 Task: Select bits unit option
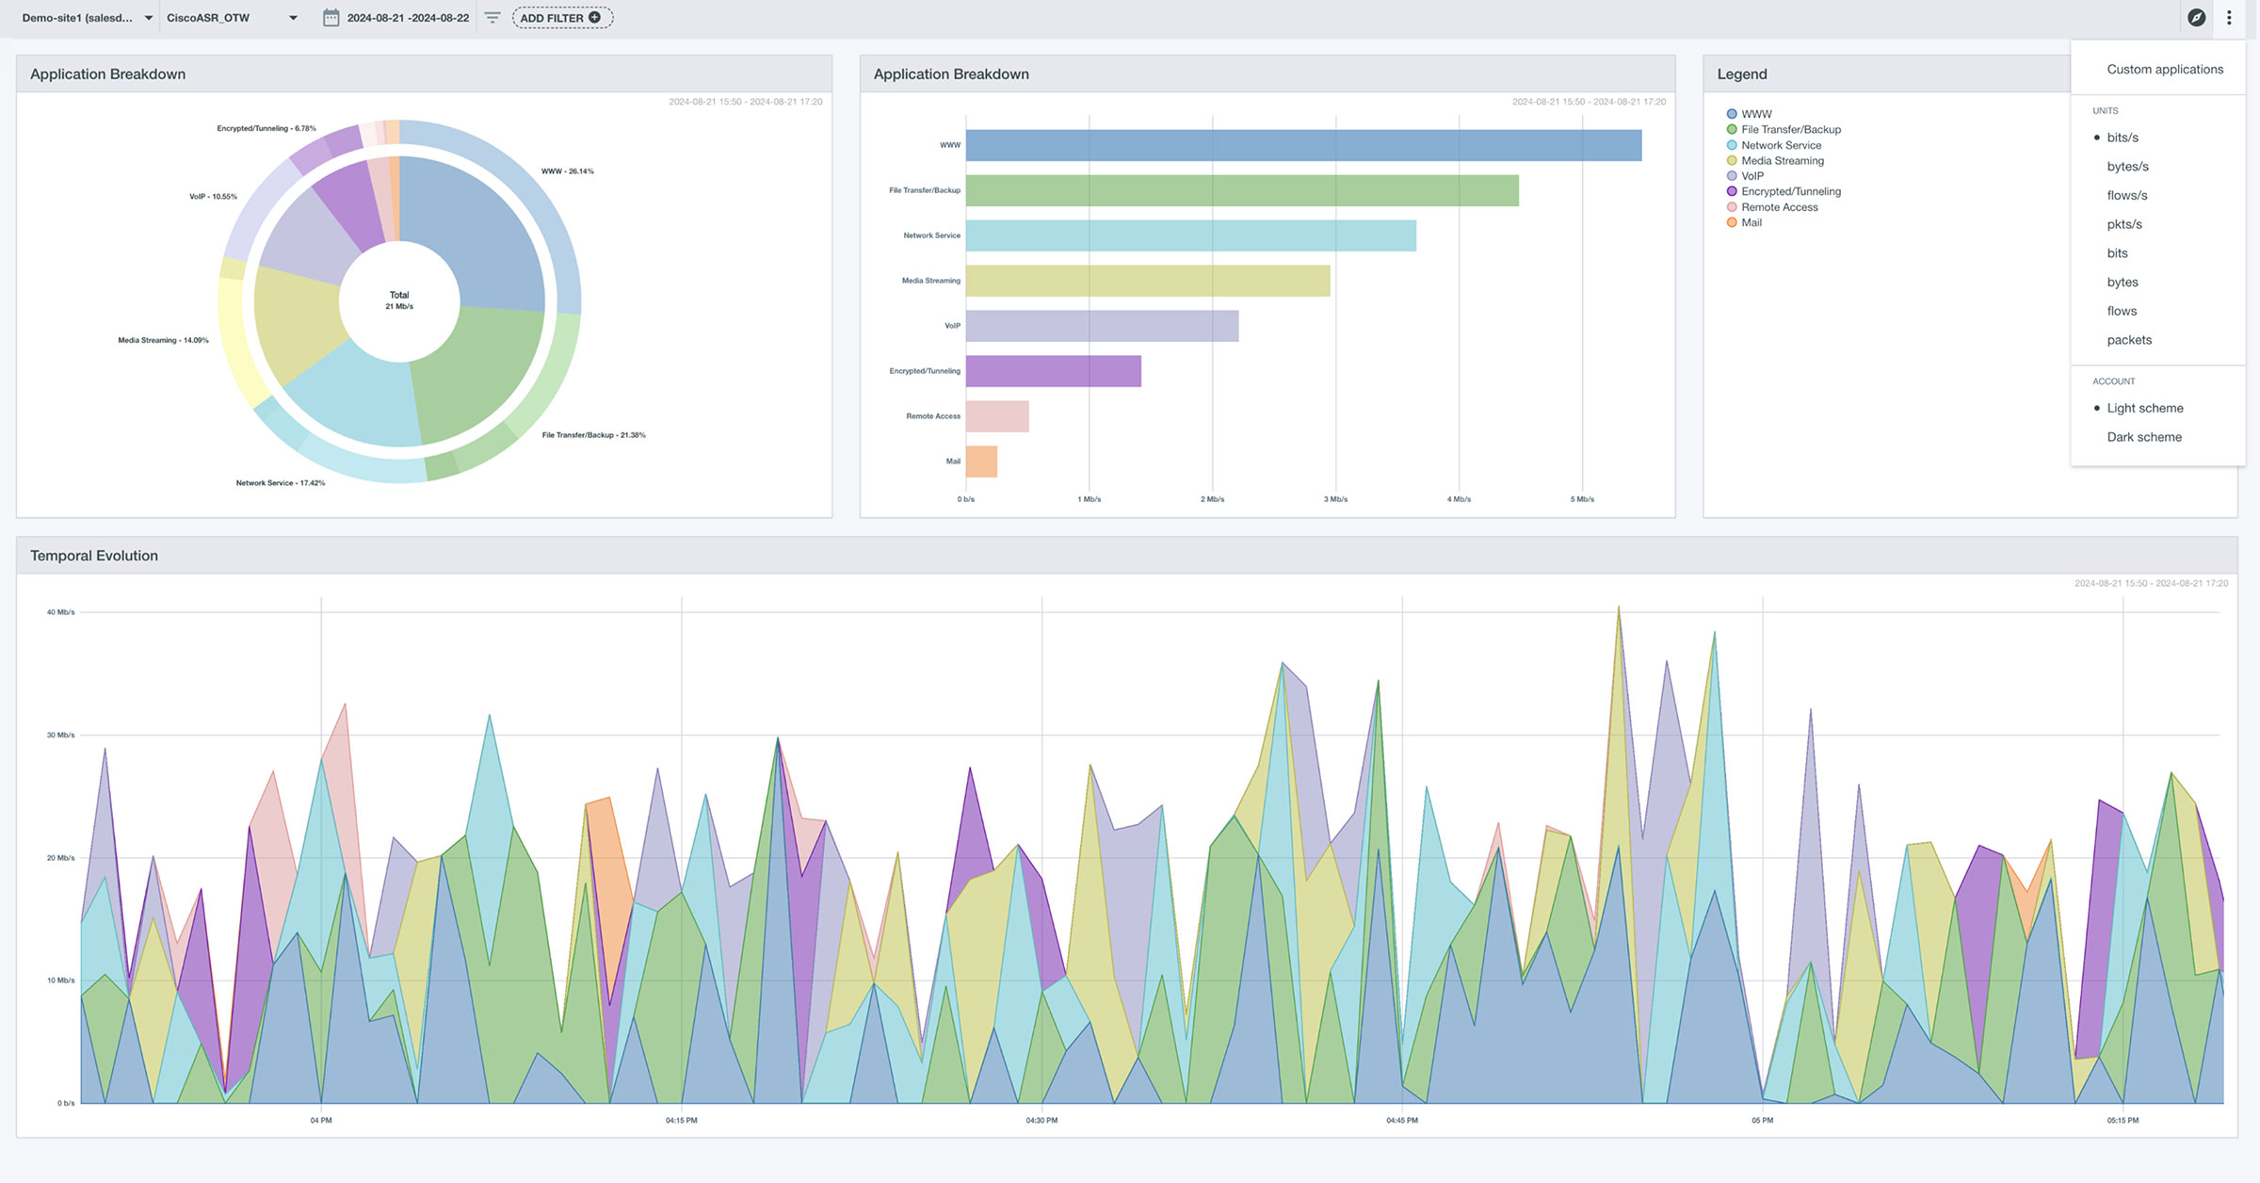coord(2117,253)
